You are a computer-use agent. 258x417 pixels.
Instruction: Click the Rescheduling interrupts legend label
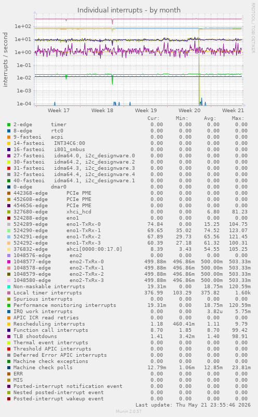49,324
